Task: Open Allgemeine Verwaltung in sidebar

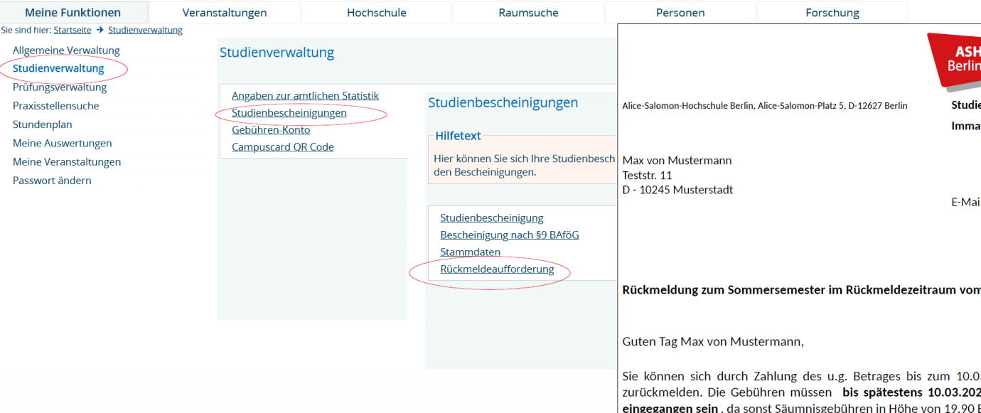Action: click(66, 50)
